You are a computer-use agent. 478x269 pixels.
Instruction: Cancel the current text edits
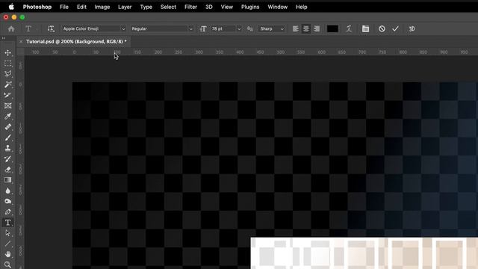tap(382, 28)
